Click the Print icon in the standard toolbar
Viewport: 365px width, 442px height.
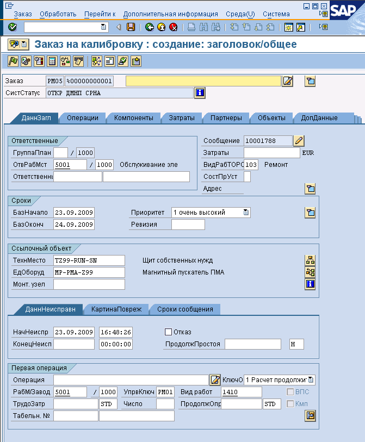tap(191, 27)
